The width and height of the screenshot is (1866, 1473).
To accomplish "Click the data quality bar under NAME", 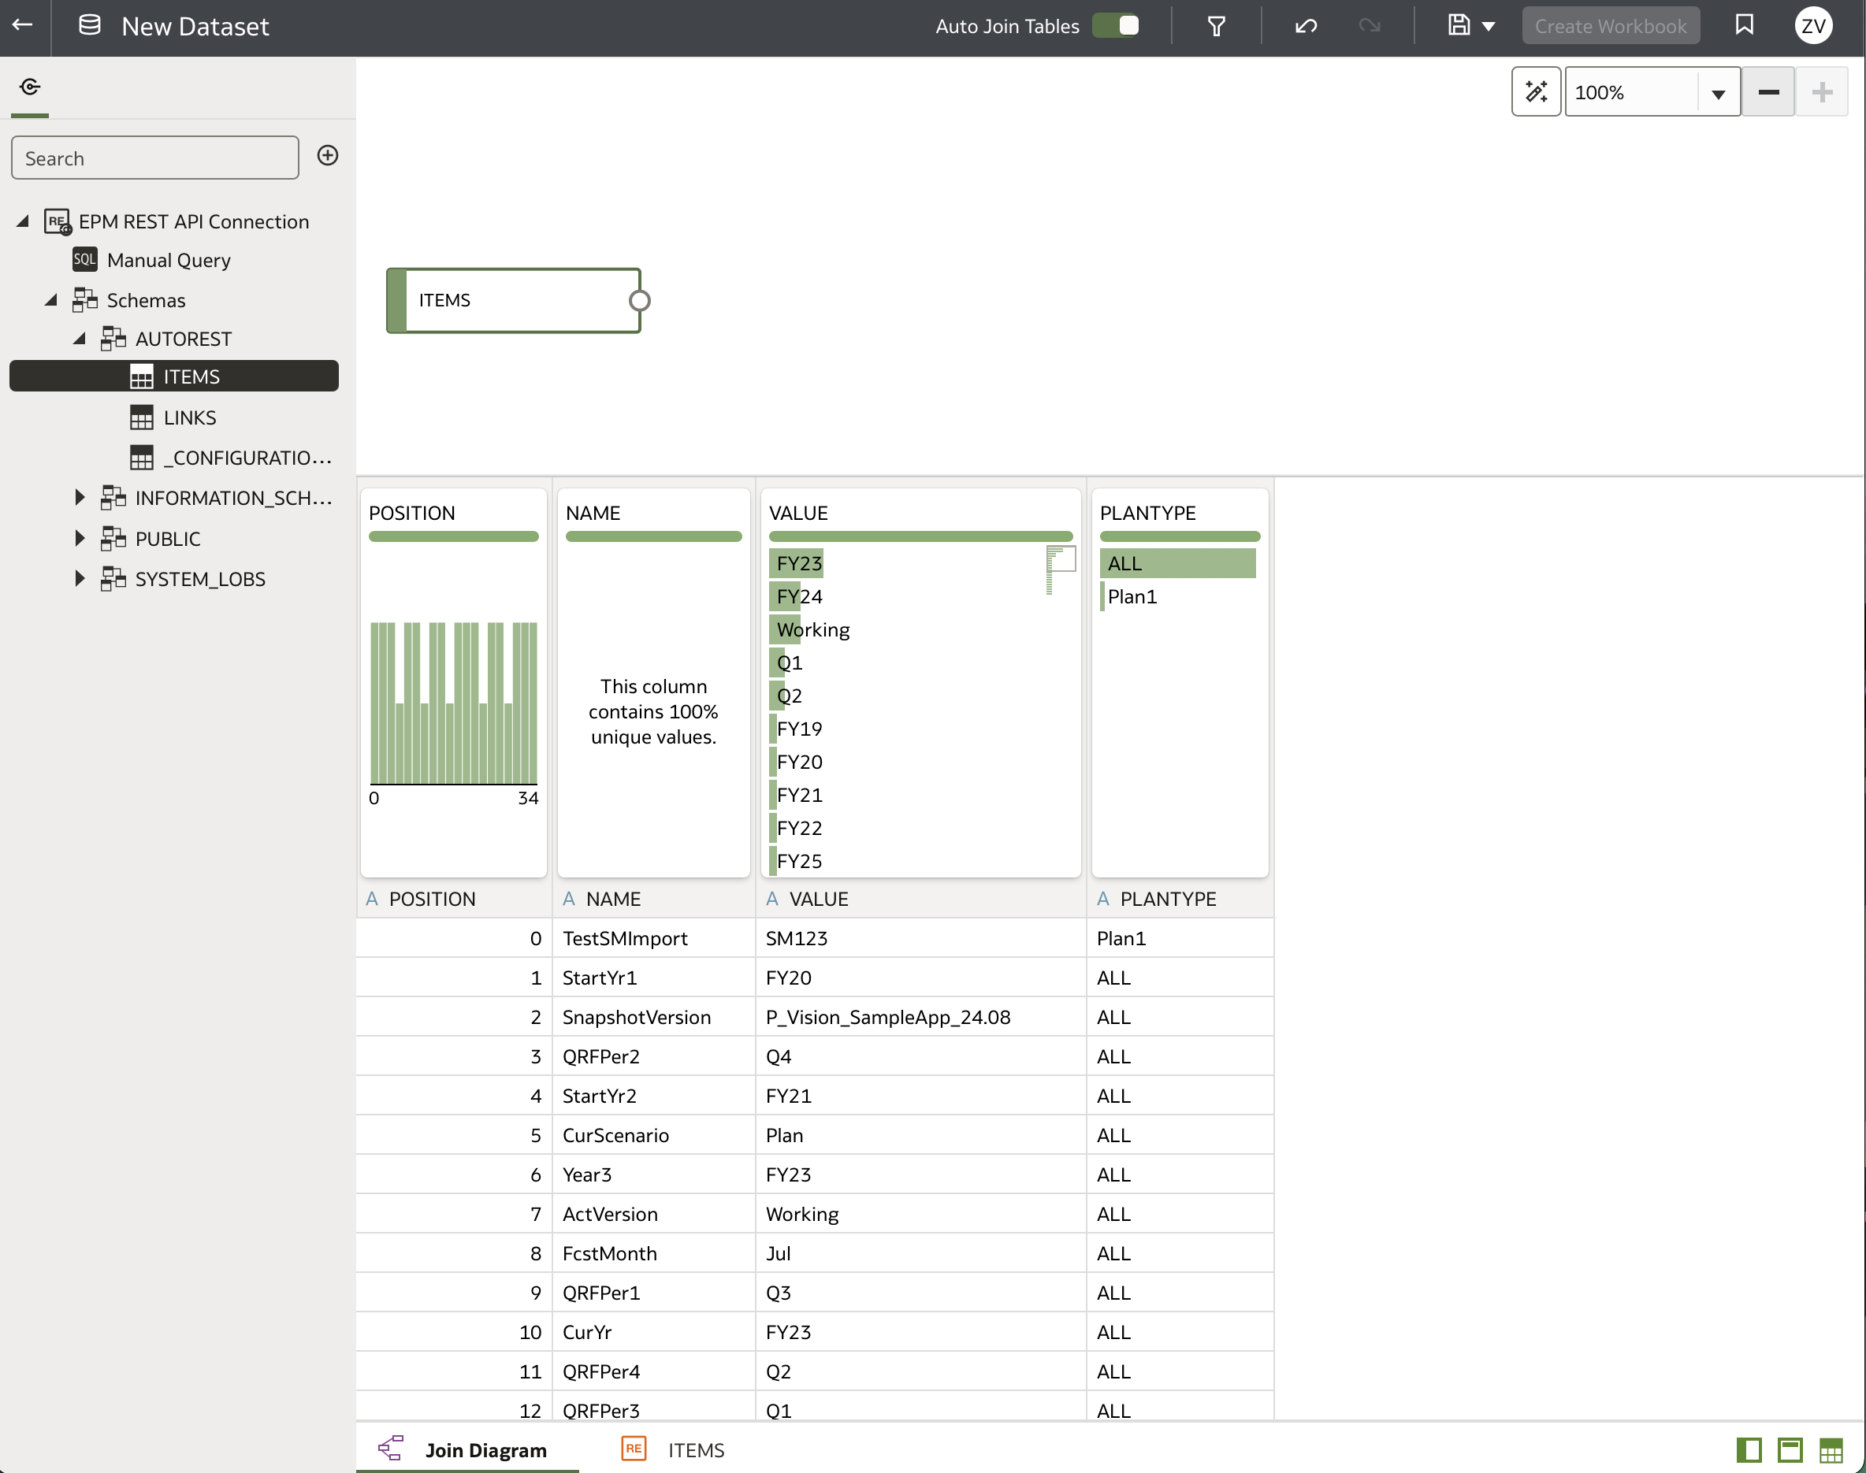I will click(x=654, y=536).
